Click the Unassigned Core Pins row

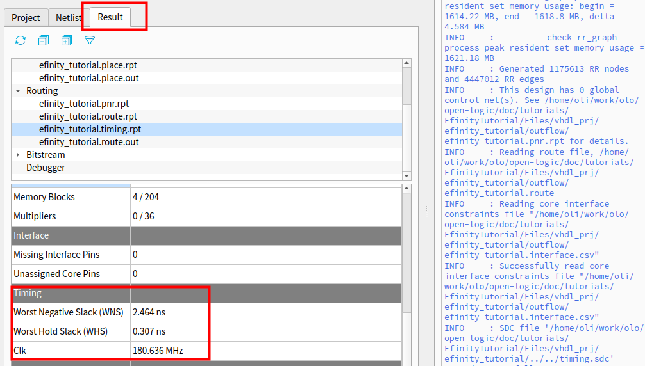(206, 274)
